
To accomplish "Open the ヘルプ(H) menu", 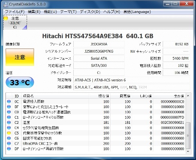I will click(112, 12).
